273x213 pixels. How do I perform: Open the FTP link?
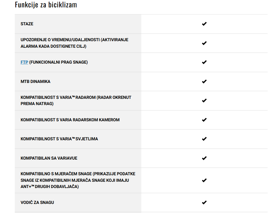click(24, 62)
